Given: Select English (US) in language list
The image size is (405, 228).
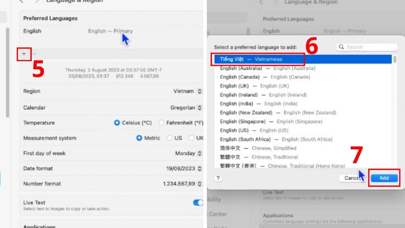Looking at the screenshot, I should tap(303, 130).
